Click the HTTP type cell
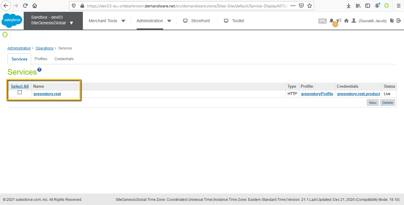The image size is (404, 205). click(x=292, y=94)
